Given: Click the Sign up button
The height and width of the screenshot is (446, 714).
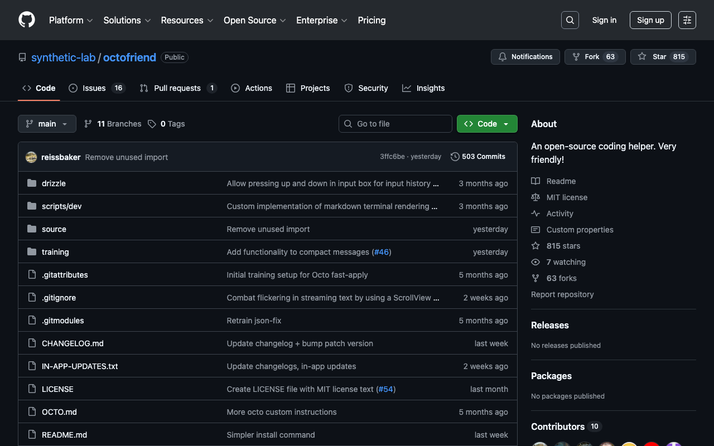Looking at the screenshot, I should coord(650,20).
